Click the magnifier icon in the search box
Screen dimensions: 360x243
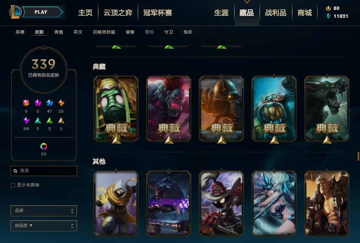pos(15,171)
